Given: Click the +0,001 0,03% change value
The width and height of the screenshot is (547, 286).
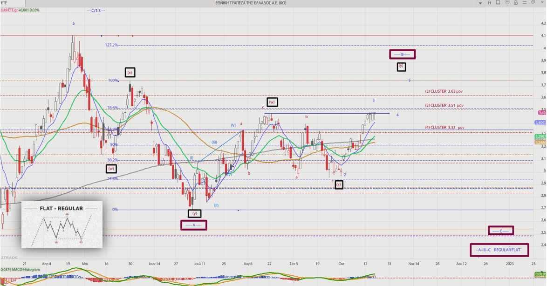Looking at the screenshot, I should tap(29, 10).
